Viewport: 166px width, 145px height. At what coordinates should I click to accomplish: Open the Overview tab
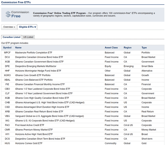click(8, 27)
